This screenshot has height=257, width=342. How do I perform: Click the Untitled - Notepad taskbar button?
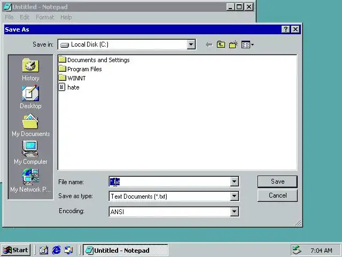click(126, 250)
